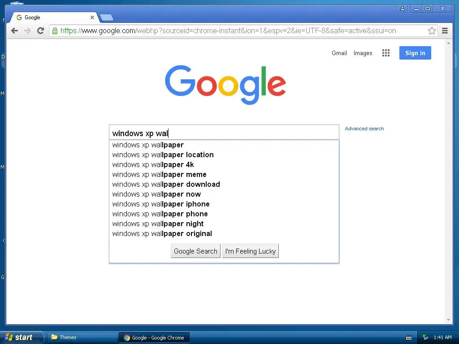The height and width of the screenshot is (344, 459).
Task: Click the green padlock security icon
Action: 55,30
